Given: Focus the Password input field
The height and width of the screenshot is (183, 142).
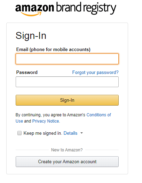Looking at the screenshot, I should [x=67, y=82].
